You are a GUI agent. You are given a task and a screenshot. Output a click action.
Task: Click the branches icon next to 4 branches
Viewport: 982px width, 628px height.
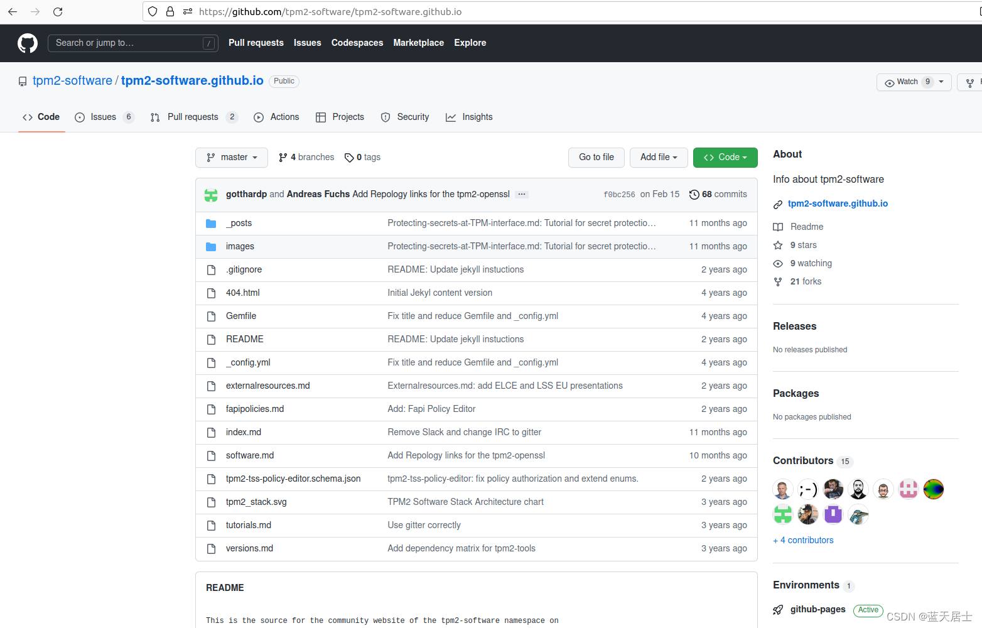click(x=283, y=158)
